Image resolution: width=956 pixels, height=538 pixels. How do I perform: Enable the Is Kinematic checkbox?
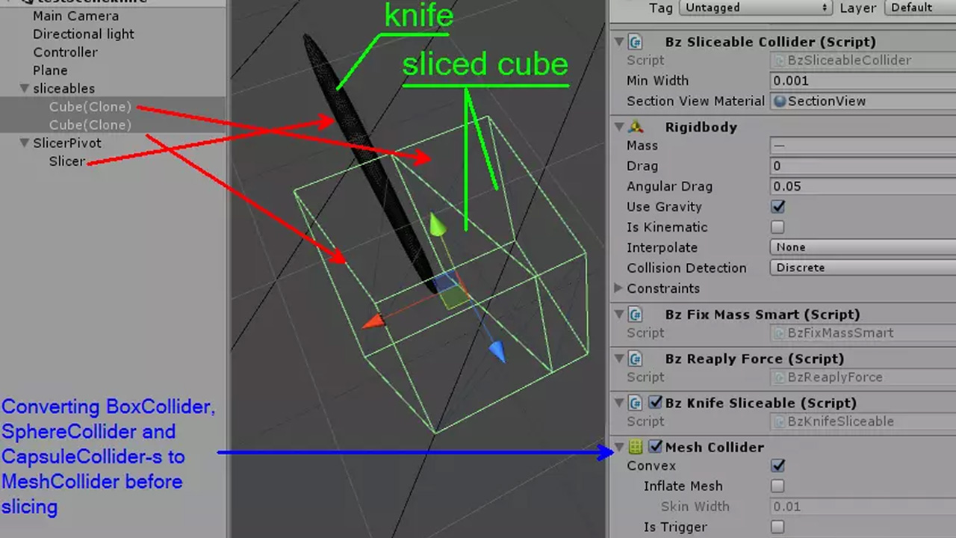click(x=777, y=227)
